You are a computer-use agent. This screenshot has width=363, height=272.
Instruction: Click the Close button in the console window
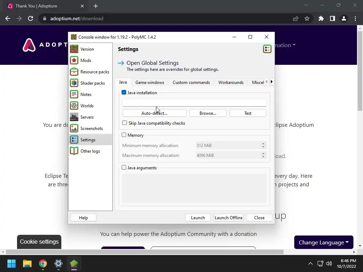[259, 218]
